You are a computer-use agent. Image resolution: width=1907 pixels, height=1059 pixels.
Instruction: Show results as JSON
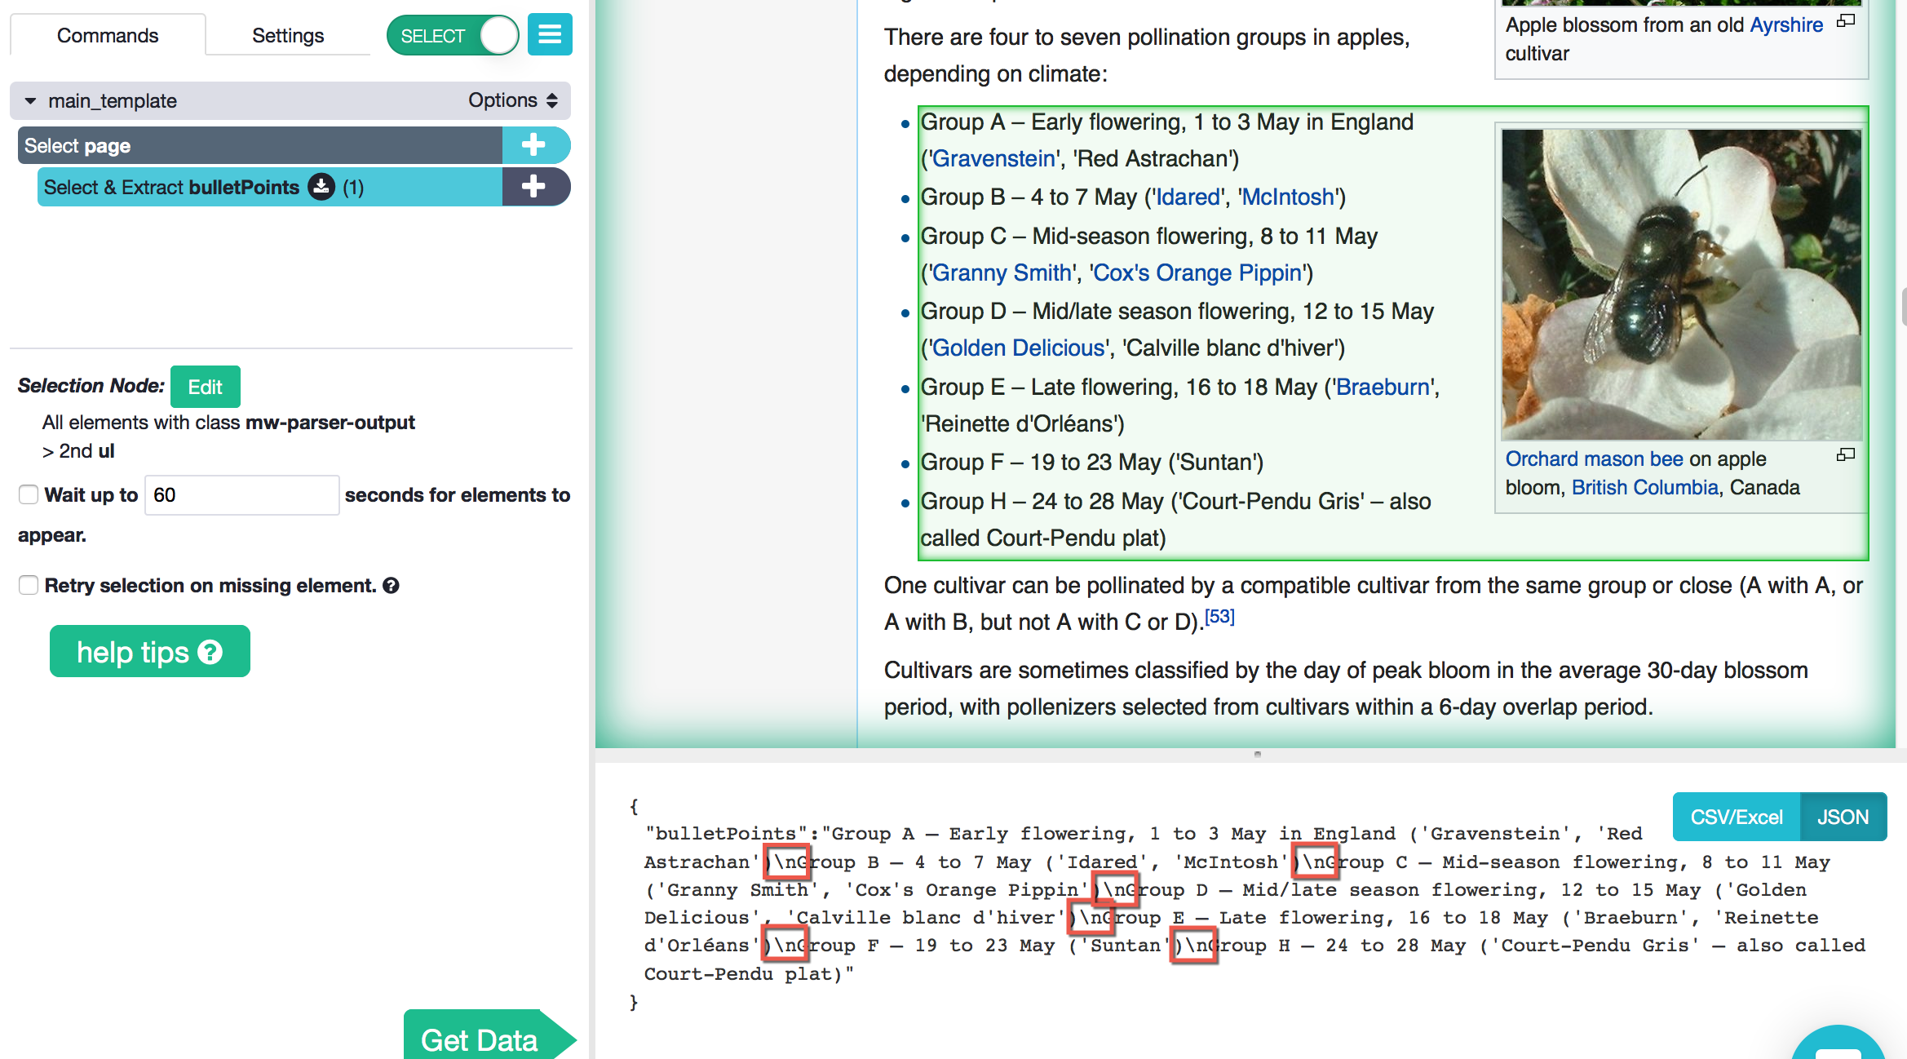click(x=1843, y=817)
